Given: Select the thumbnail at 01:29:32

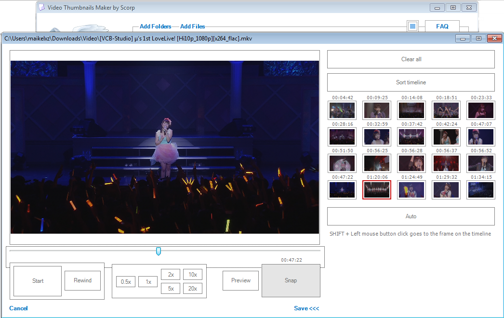Looking at the screenshot, I should point(447,190).
